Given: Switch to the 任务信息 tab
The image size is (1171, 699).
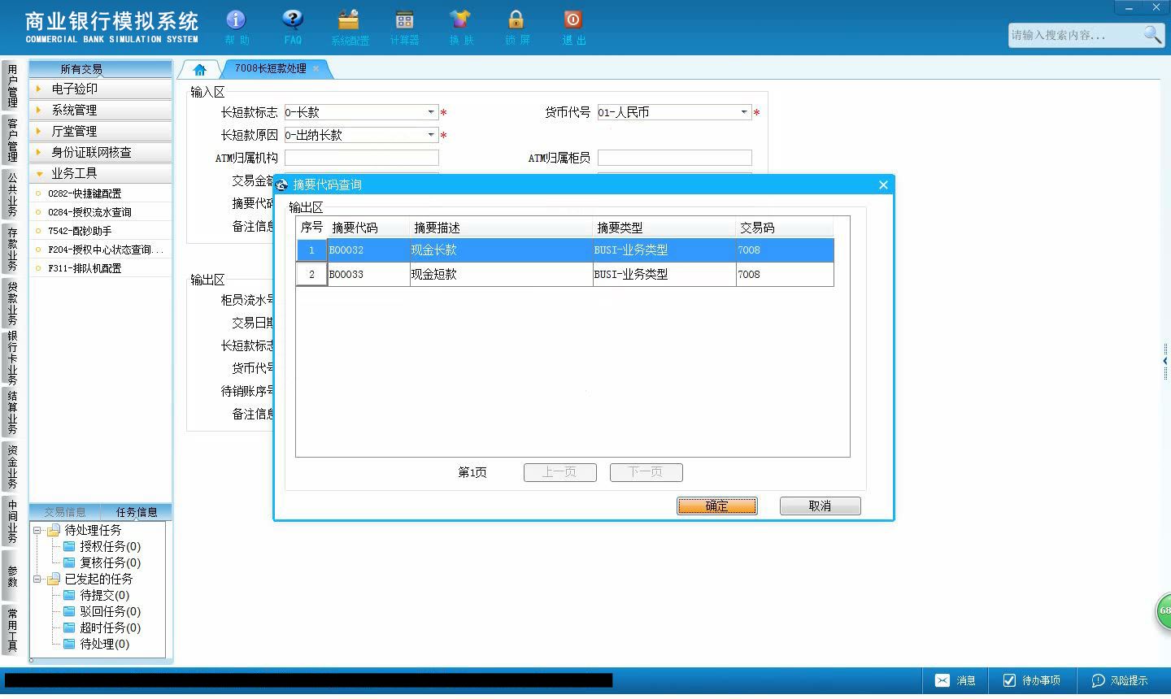Looking at the screenshot, I should pyautogui.click(x=137, y=512).
